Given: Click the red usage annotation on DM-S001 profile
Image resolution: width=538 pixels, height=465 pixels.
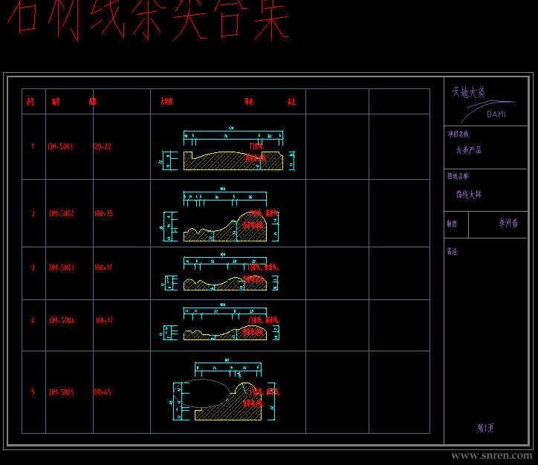Looking at the screenshot, I should pyautogui.click(x=256, y=152).
